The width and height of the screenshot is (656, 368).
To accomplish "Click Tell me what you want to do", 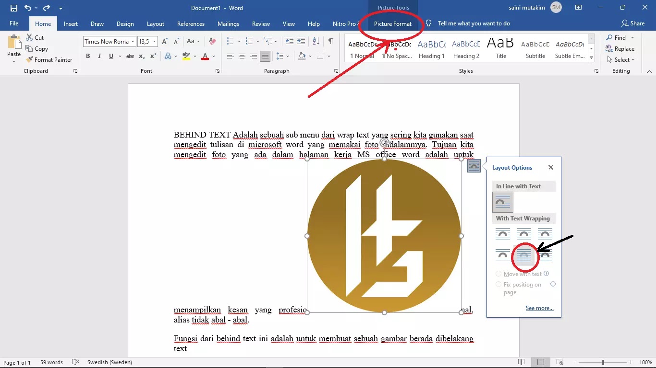I will tap(474, 23).
